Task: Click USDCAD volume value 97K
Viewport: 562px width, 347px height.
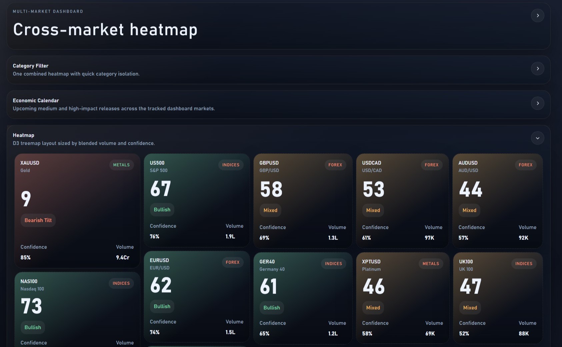Action: pos(429,238)
